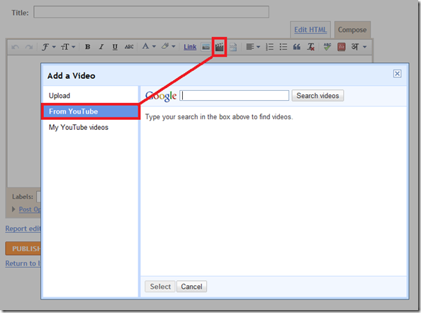Click the Report editor link
The image size is (421, 313).
click(x=23, y=229)
